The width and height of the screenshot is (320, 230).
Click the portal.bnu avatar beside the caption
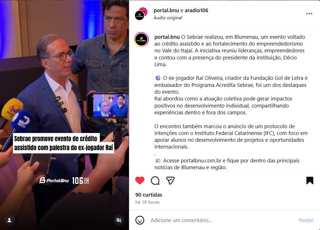click(x=141, y=39)
